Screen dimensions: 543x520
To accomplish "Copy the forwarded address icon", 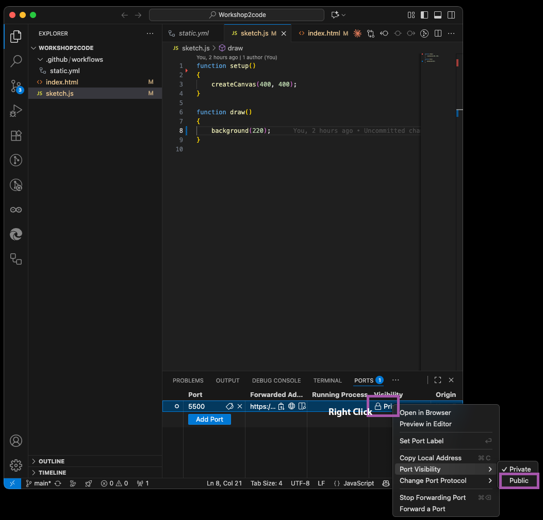I will pos(281,406).
